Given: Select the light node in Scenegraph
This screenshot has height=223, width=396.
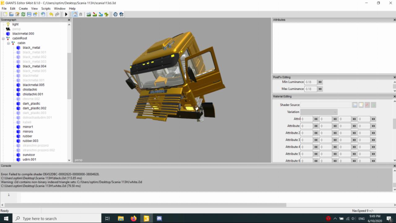Looking at the screenshot, I should [x=15, y=24].
